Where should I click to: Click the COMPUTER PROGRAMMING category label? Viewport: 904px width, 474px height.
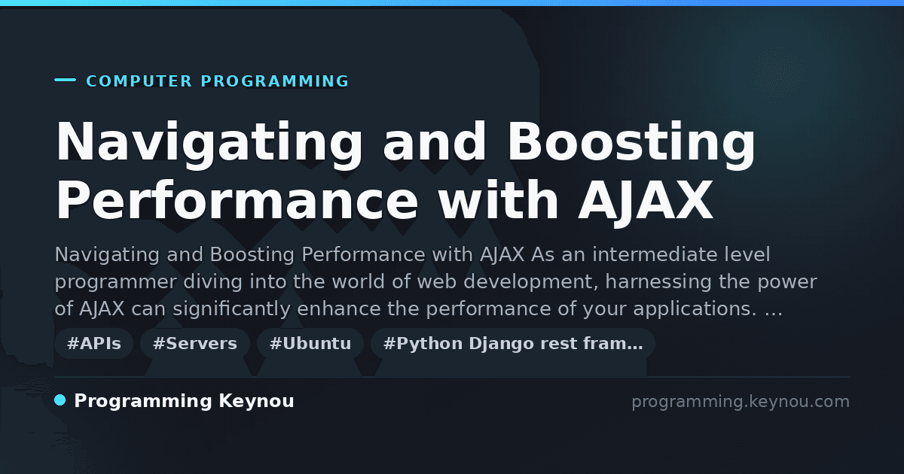(218, 81)
